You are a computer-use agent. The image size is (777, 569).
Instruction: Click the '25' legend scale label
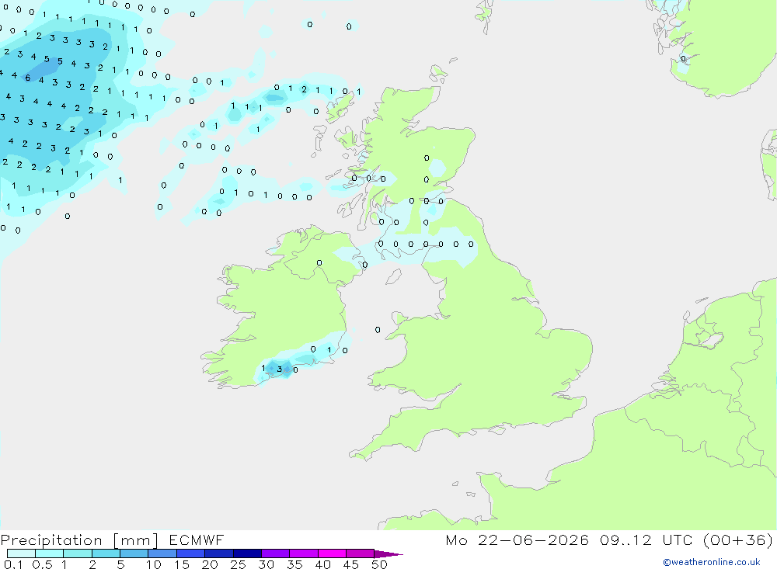[x=238, y=564]
